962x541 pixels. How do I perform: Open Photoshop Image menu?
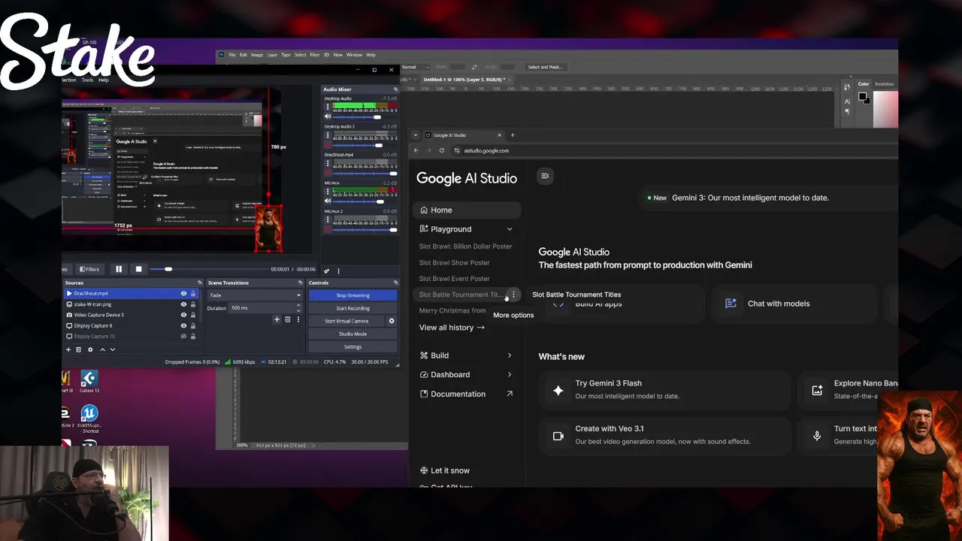[x=257, y=55]
